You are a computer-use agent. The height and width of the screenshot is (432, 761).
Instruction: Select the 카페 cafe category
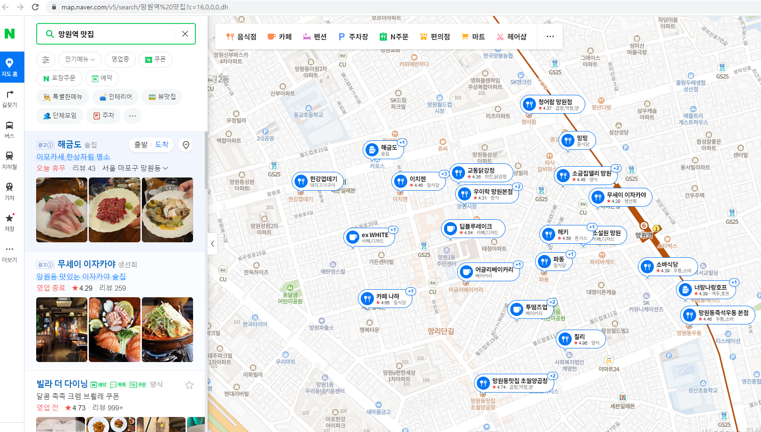click(280, 37)
